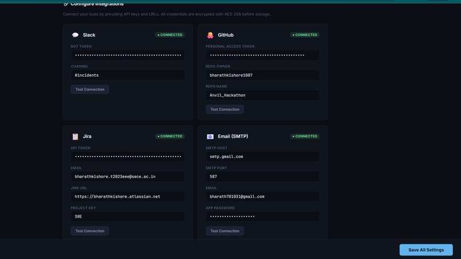Click the REPO NAME label
Viewport: 461px width, 259px height.
216,86
